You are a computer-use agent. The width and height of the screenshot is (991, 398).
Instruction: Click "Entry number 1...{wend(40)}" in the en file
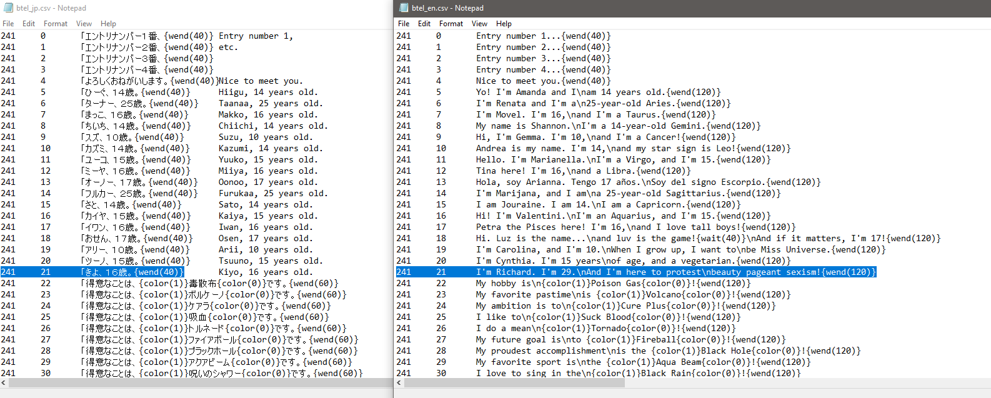543,36
